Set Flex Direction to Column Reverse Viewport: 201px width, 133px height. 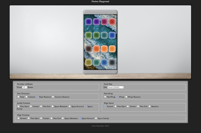[53, 97]
